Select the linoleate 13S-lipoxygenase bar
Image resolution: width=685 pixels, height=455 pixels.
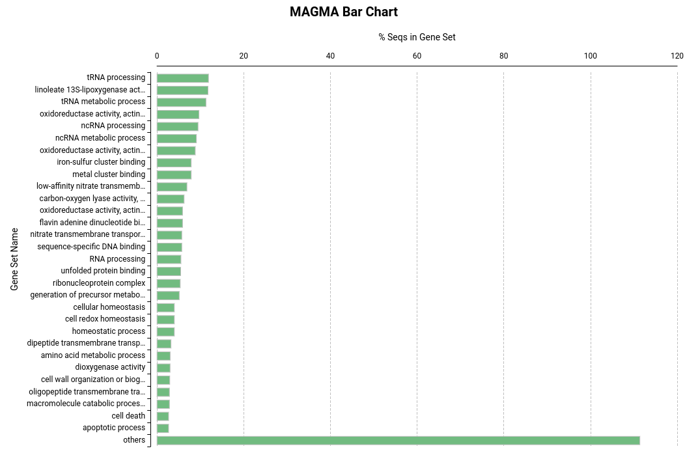coord(182,90)
